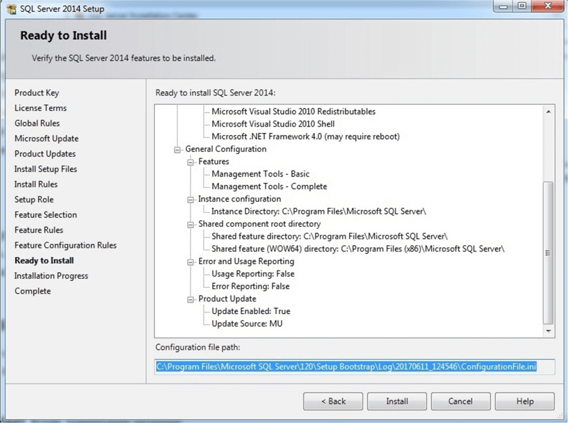568x423 pixels.
Task: Select Management Tools - Complete item
Action: pyautogui.click(x=269, y=187)
